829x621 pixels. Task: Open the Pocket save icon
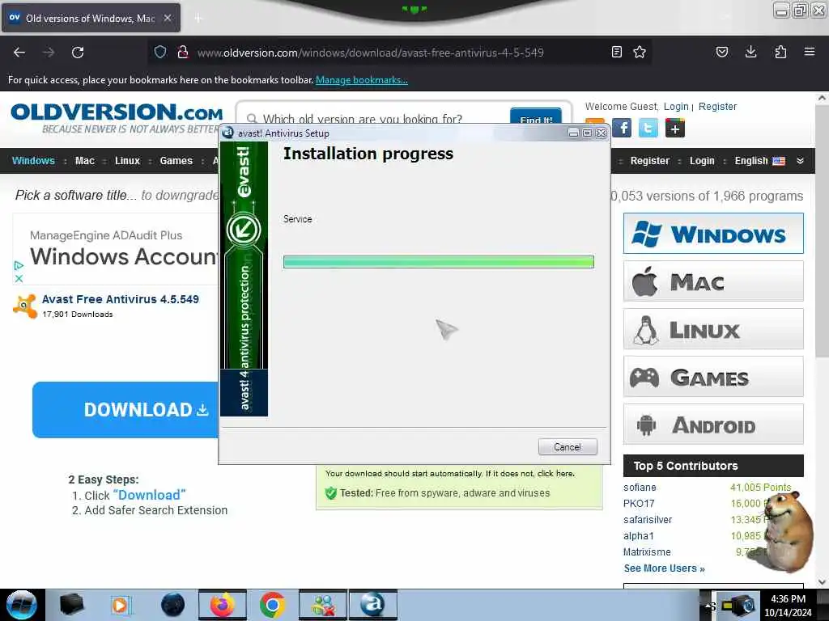click(x=721, y=52)
